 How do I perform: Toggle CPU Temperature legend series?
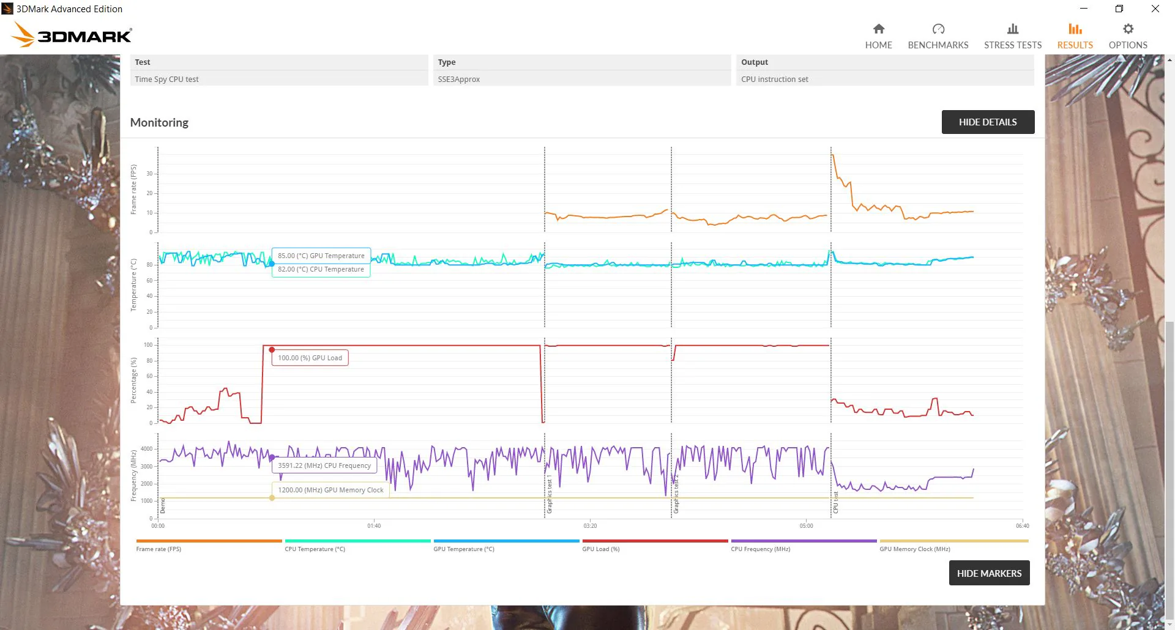pyautogui.click(x=357, y=545)
